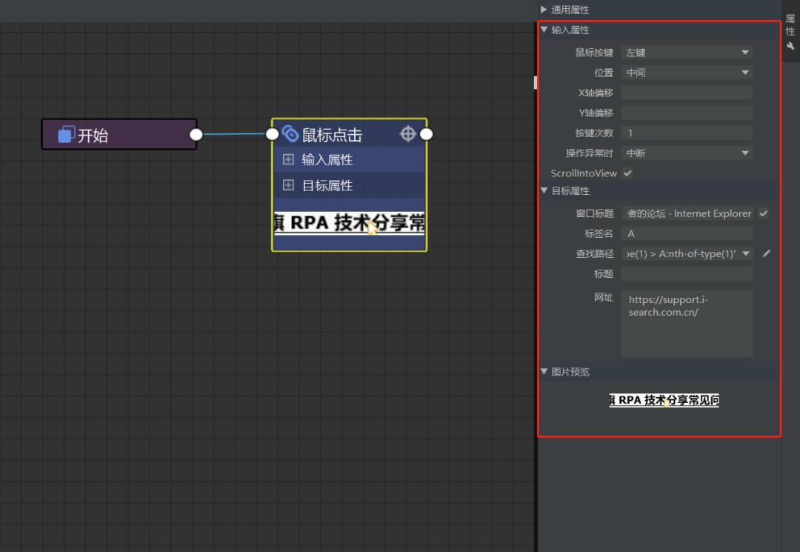The height and width of the screenshot is (552, 800).
Task: Open the 属性 vertical side tab
Action: [790, 24]
